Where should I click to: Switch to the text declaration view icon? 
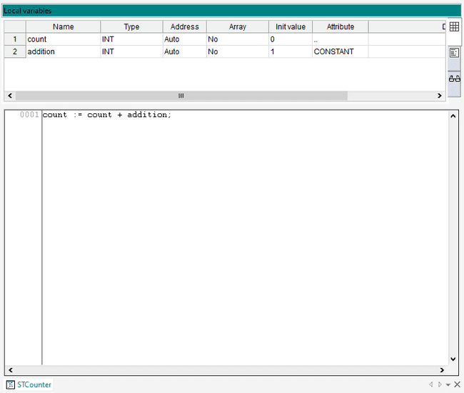click(x=454, y=53)
